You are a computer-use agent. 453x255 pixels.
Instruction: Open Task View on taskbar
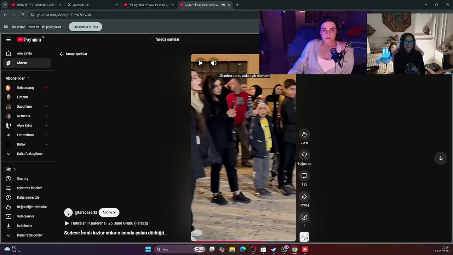coord(212,250)
